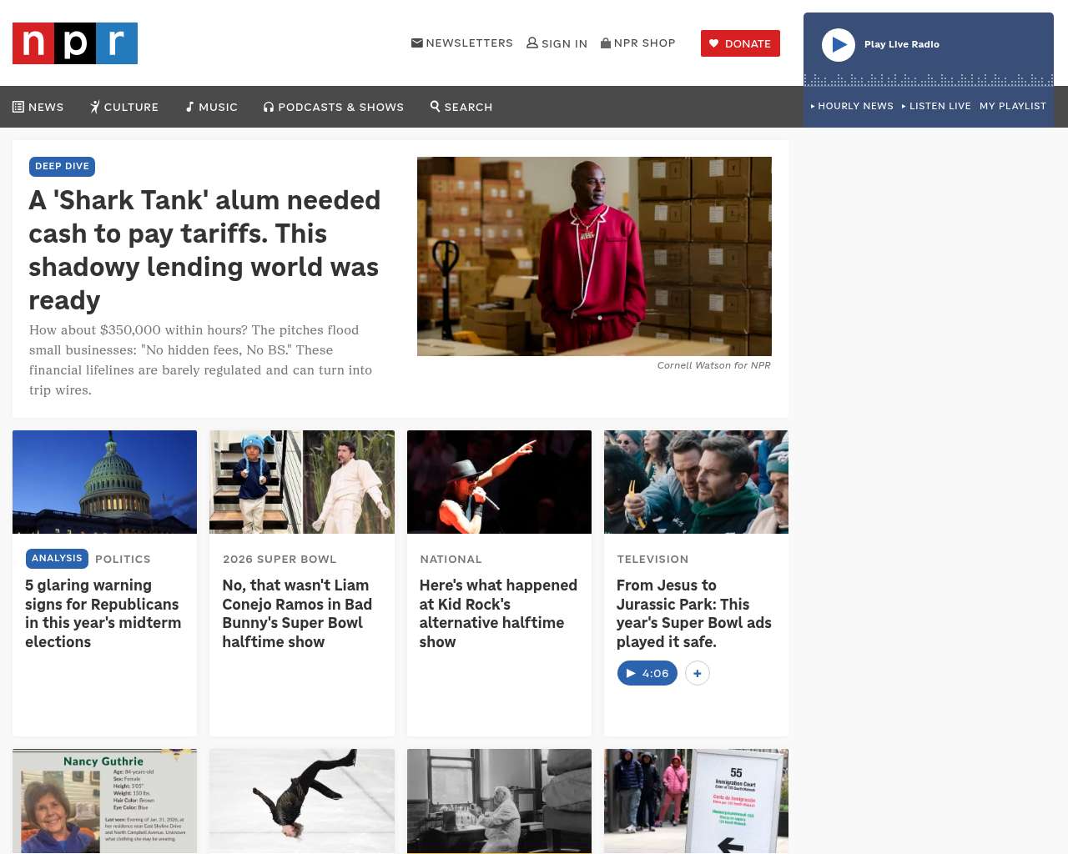
Task: Open the News menu
Action: click(x=38, y=107)
